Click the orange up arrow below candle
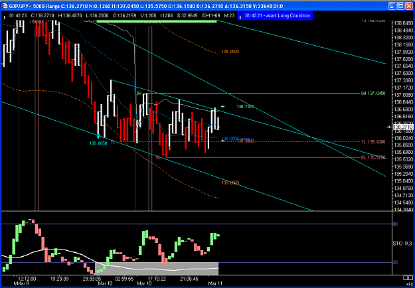The width and height of the screenshot is (415, 288). tap(170, 149)
